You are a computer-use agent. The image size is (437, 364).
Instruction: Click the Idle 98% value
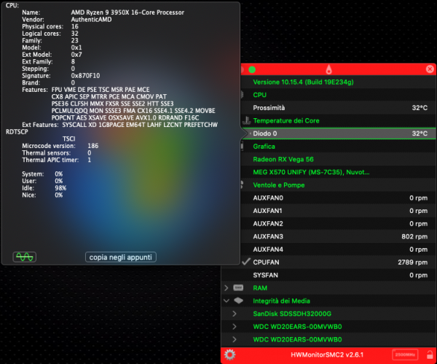[x=60, y=188]
